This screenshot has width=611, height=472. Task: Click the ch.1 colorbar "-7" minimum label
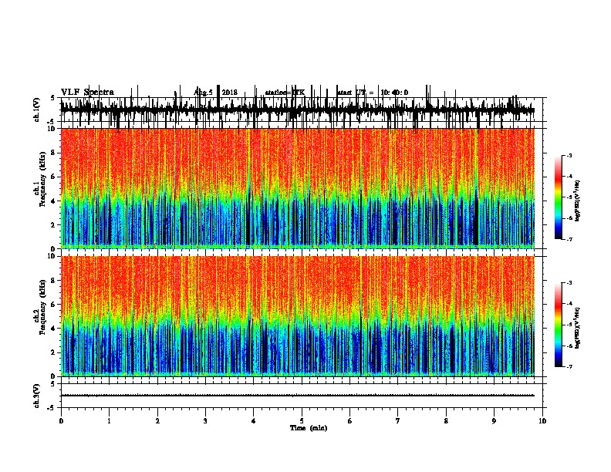569,239
